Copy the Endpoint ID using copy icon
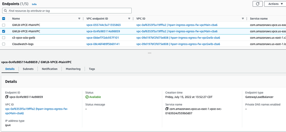 [x=7, y=97]
